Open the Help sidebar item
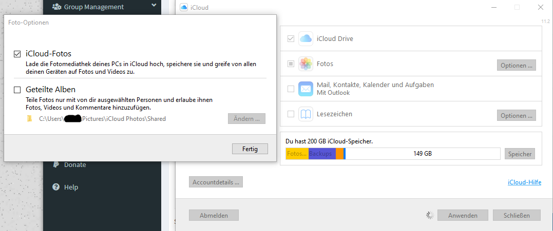 tap(71, 187)
